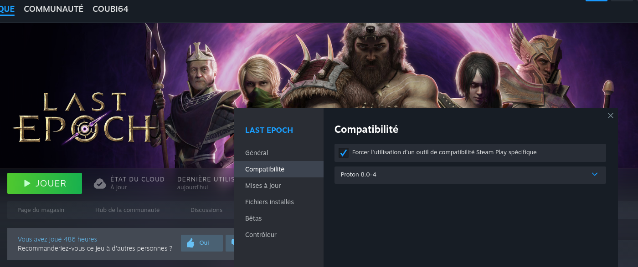The width and height of the screenshot is (638, 267).
Task: Open the COUBI64 profile tab
Action: tap(110, 9)
